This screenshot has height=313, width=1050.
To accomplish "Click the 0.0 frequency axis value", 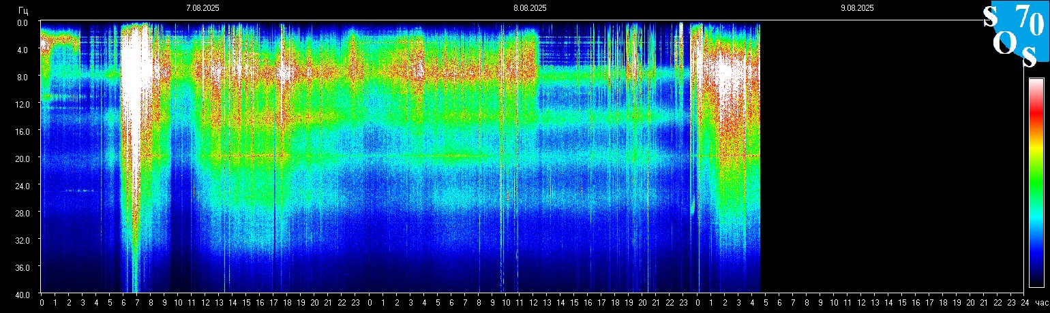I will click(x=22, y=22).
